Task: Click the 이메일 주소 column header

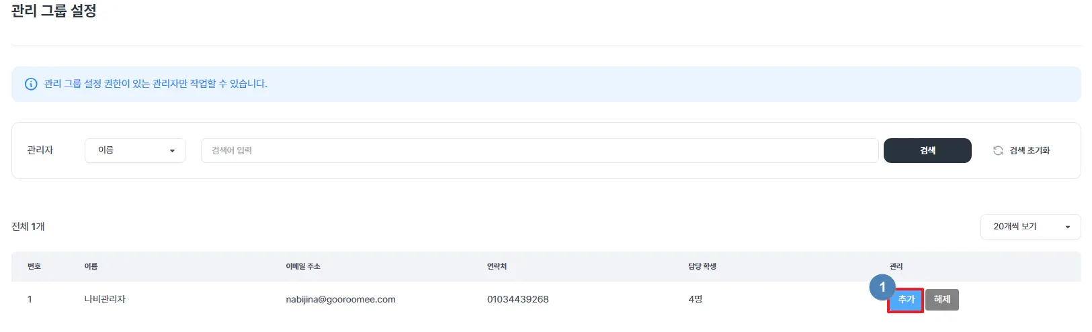Action: pos(303,266)
